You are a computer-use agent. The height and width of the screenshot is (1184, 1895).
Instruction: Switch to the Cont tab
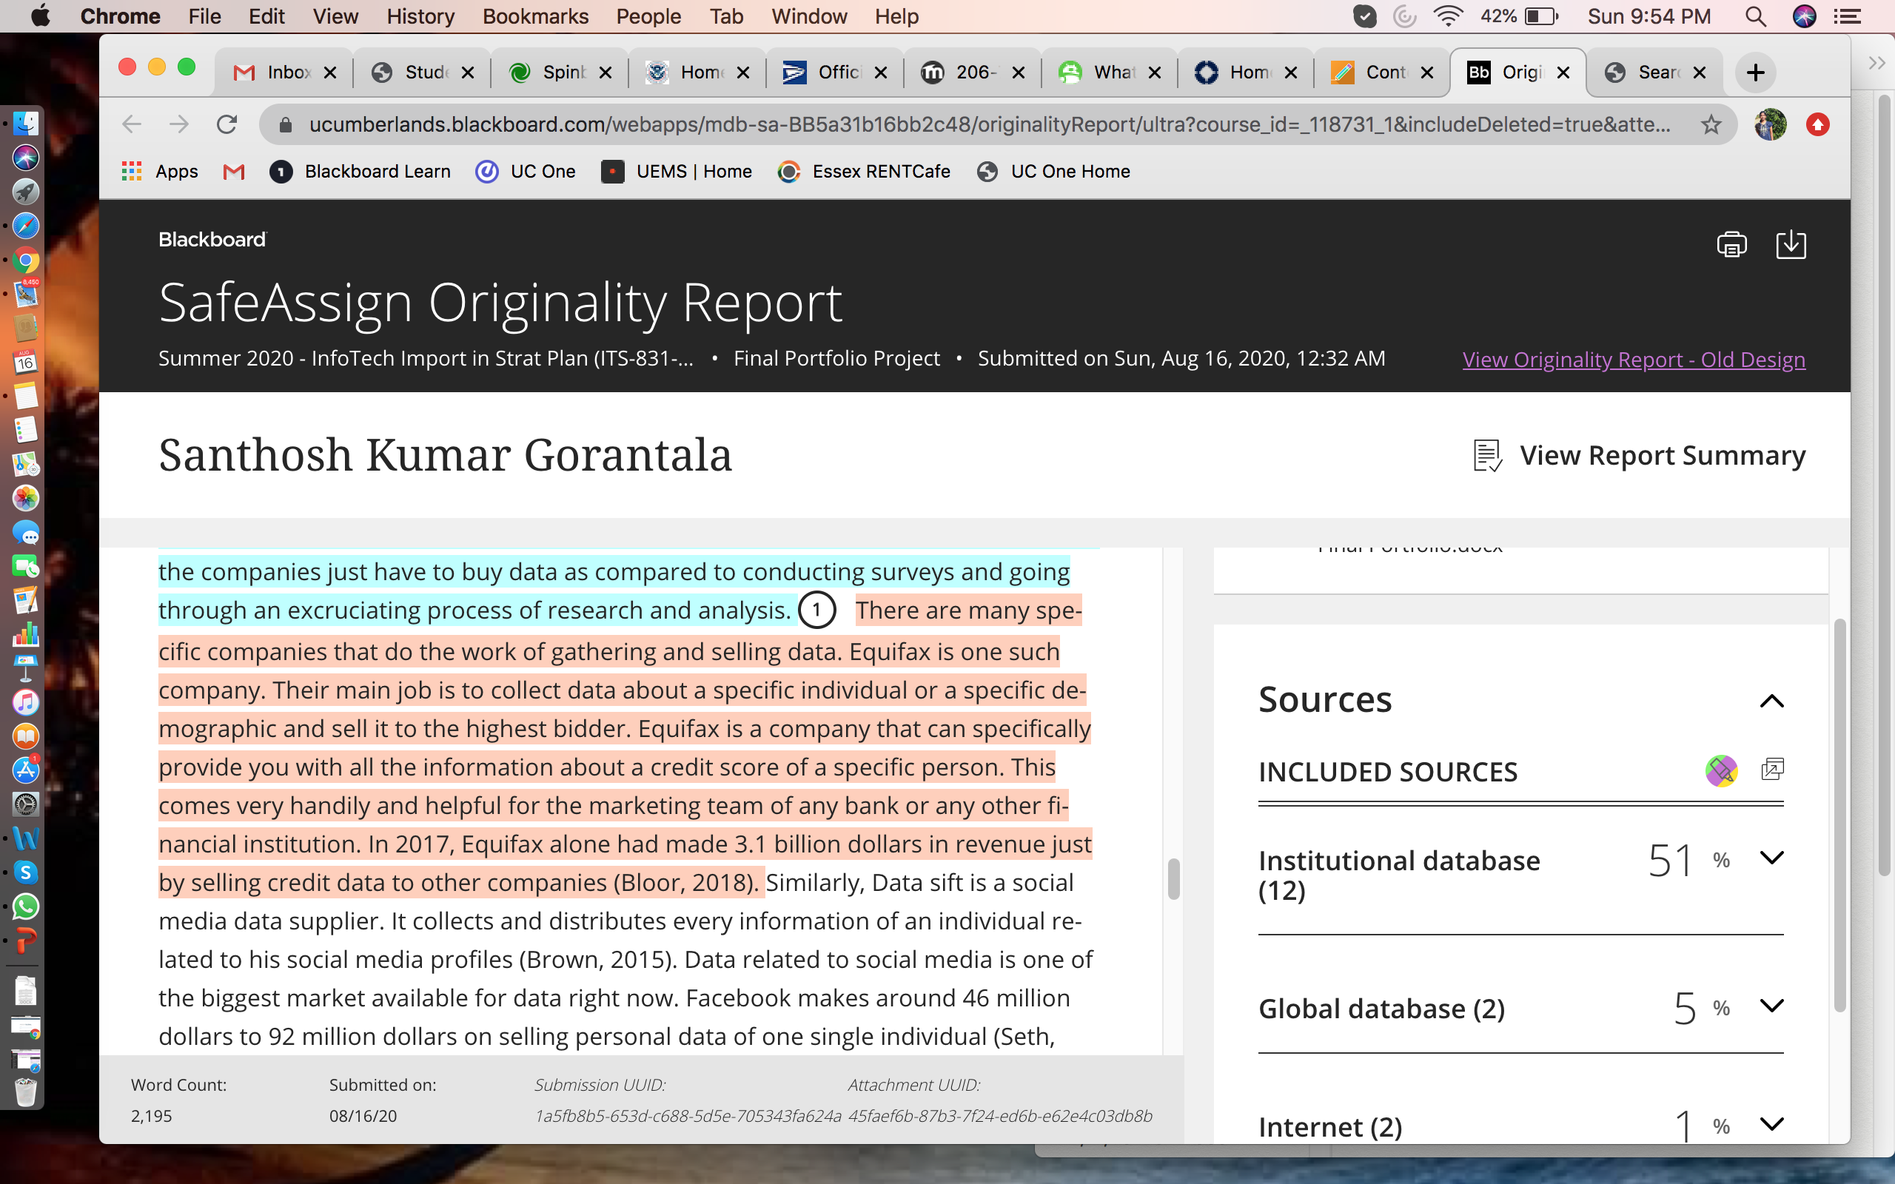point(1382,73)
